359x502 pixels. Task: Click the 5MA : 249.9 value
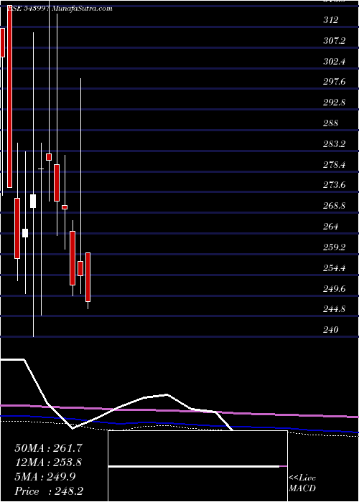(x=45, y=477)
